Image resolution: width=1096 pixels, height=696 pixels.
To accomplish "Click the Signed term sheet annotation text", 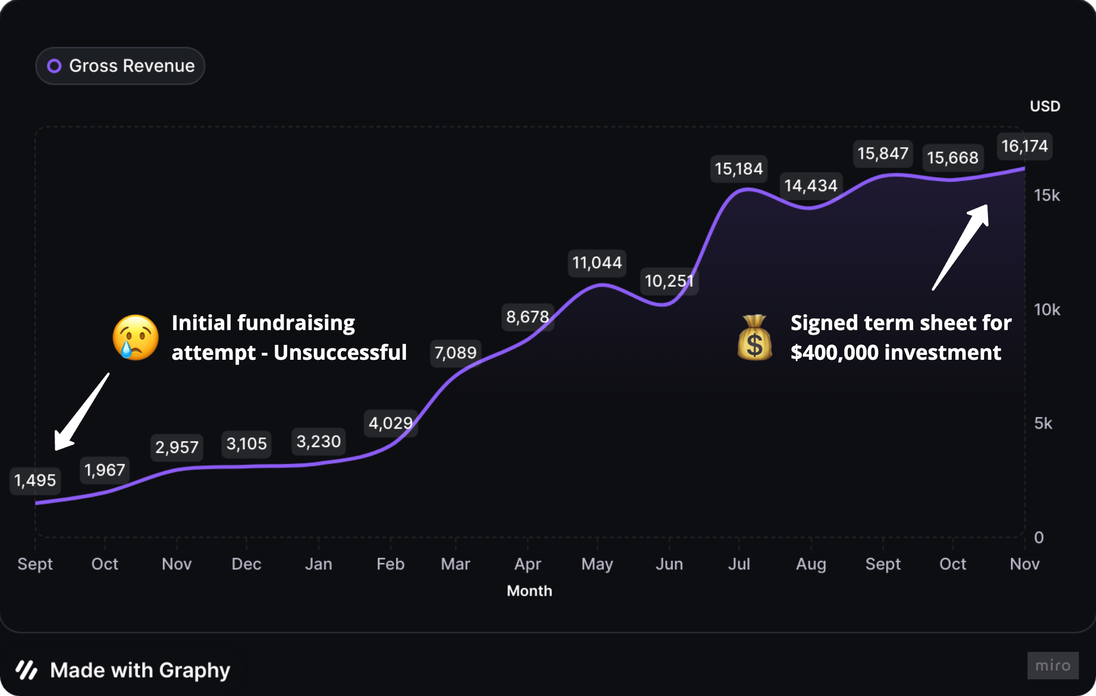I will pos(900,337).
